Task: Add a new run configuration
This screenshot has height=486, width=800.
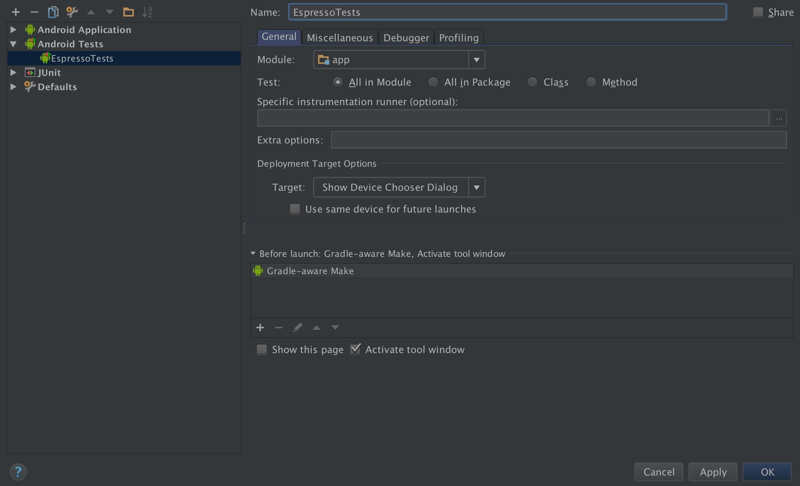Action: point(16,12)
